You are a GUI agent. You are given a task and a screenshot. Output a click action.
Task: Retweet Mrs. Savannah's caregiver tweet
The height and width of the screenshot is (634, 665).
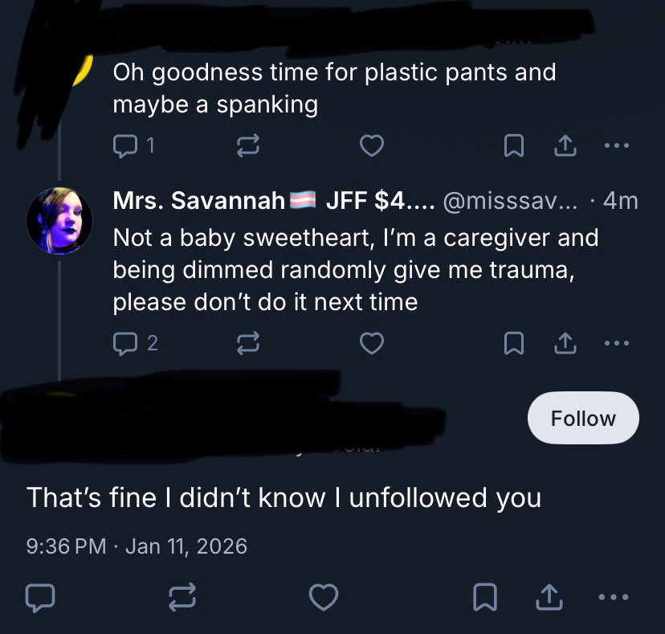pyautogui.click(x=243, y=344)
